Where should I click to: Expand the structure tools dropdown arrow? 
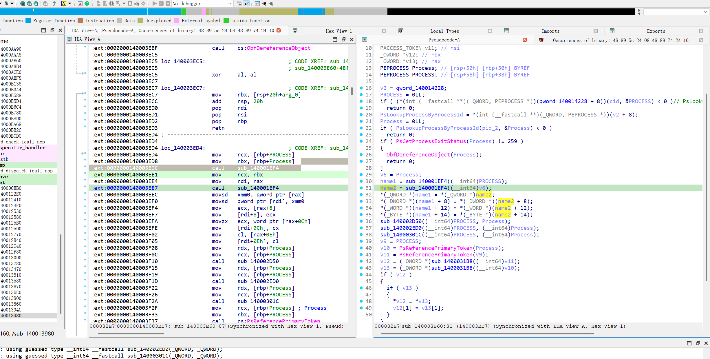(x=124, y=3)
